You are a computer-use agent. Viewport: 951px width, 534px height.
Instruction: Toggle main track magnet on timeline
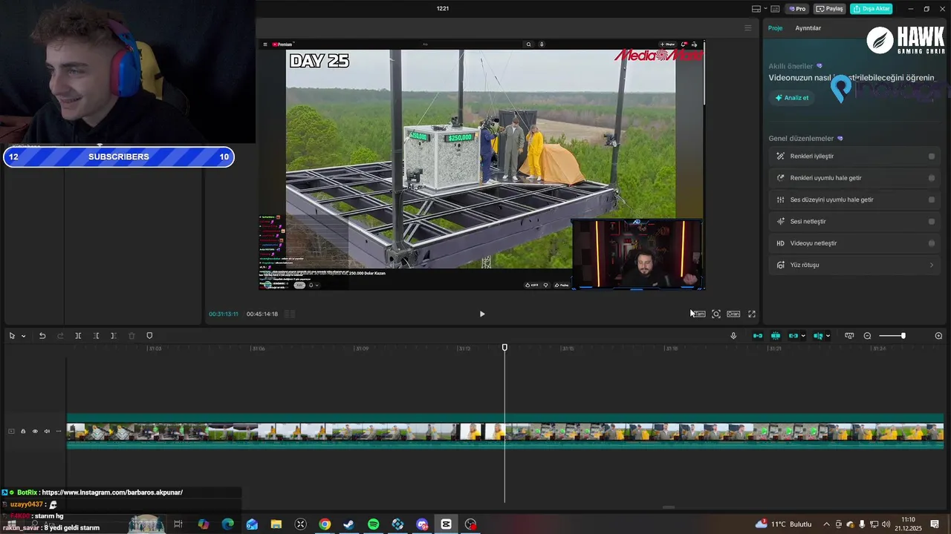click(x=758, y=336)
